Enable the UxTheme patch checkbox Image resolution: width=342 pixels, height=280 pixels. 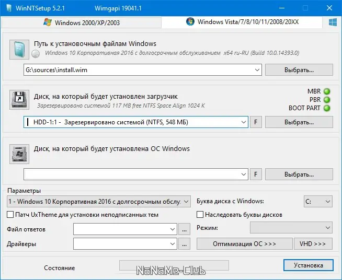tap(10, 215)
